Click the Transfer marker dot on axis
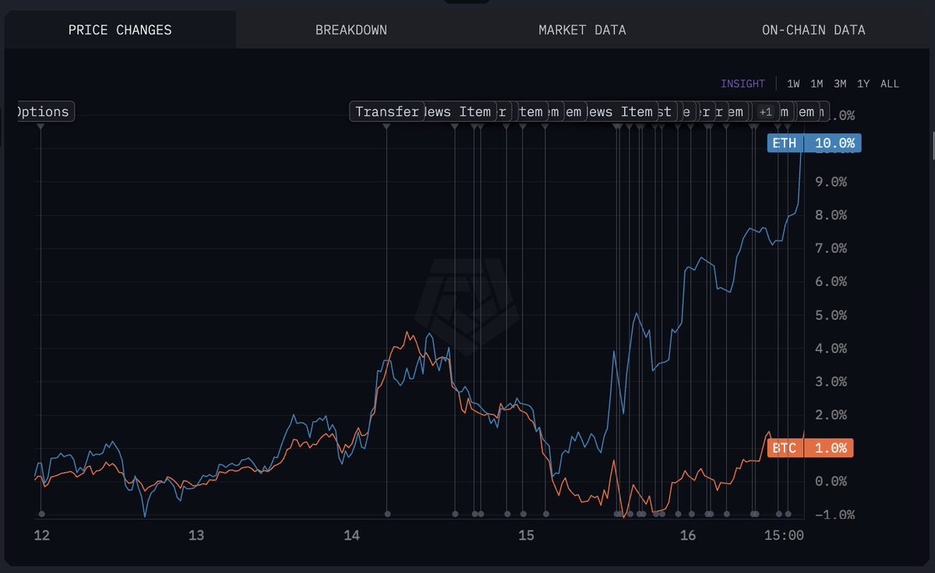The image size is (935, 573). (387, 514)
